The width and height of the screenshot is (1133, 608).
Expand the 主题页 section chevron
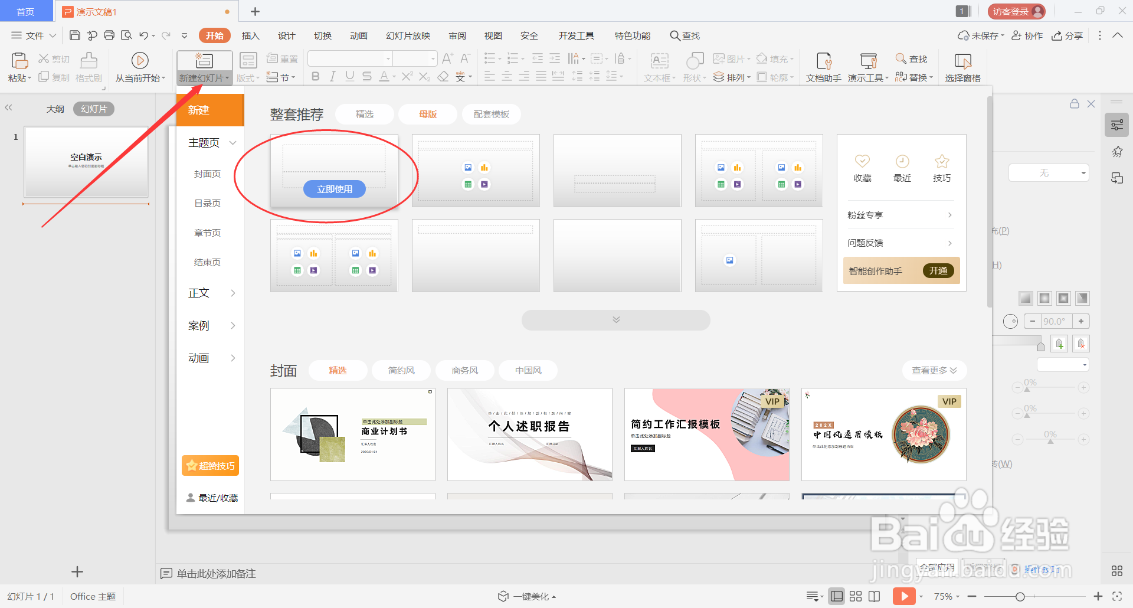233,142
